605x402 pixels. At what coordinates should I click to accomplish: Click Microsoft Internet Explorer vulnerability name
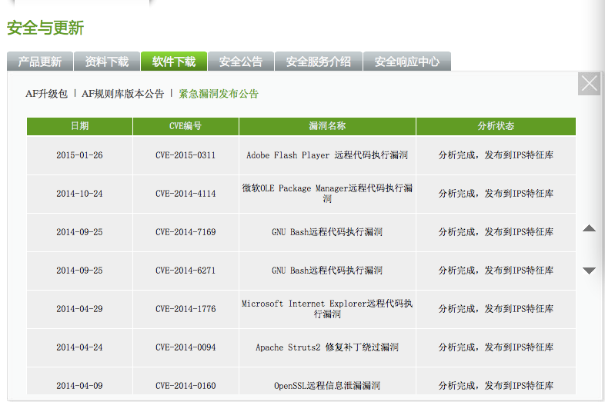(x=327, y=309)
